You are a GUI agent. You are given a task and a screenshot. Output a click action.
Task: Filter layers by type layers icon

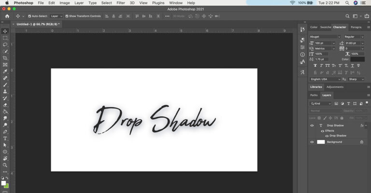[x=348, y=103]
